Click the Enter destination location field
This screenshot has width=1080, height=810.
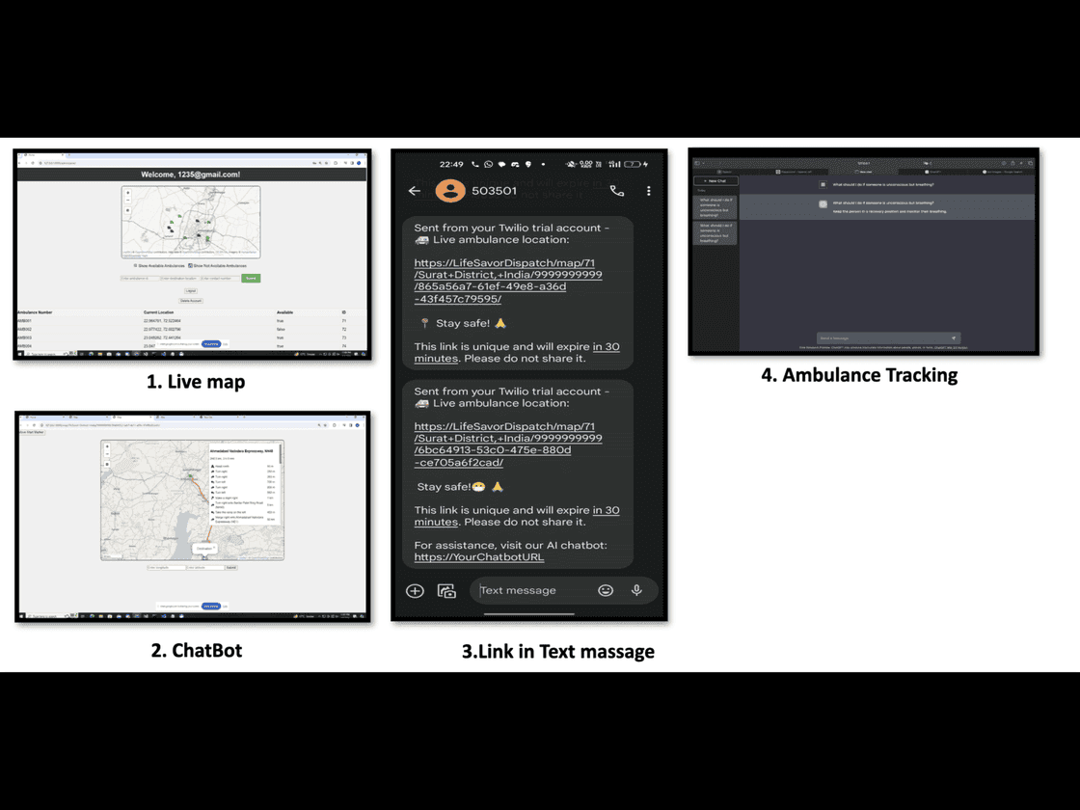(x=179, y=279)
